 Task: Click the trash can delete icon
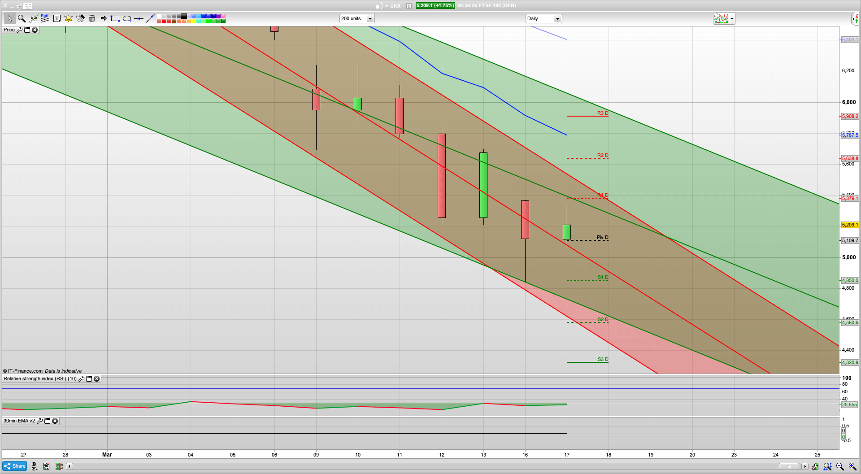[92, 18]
